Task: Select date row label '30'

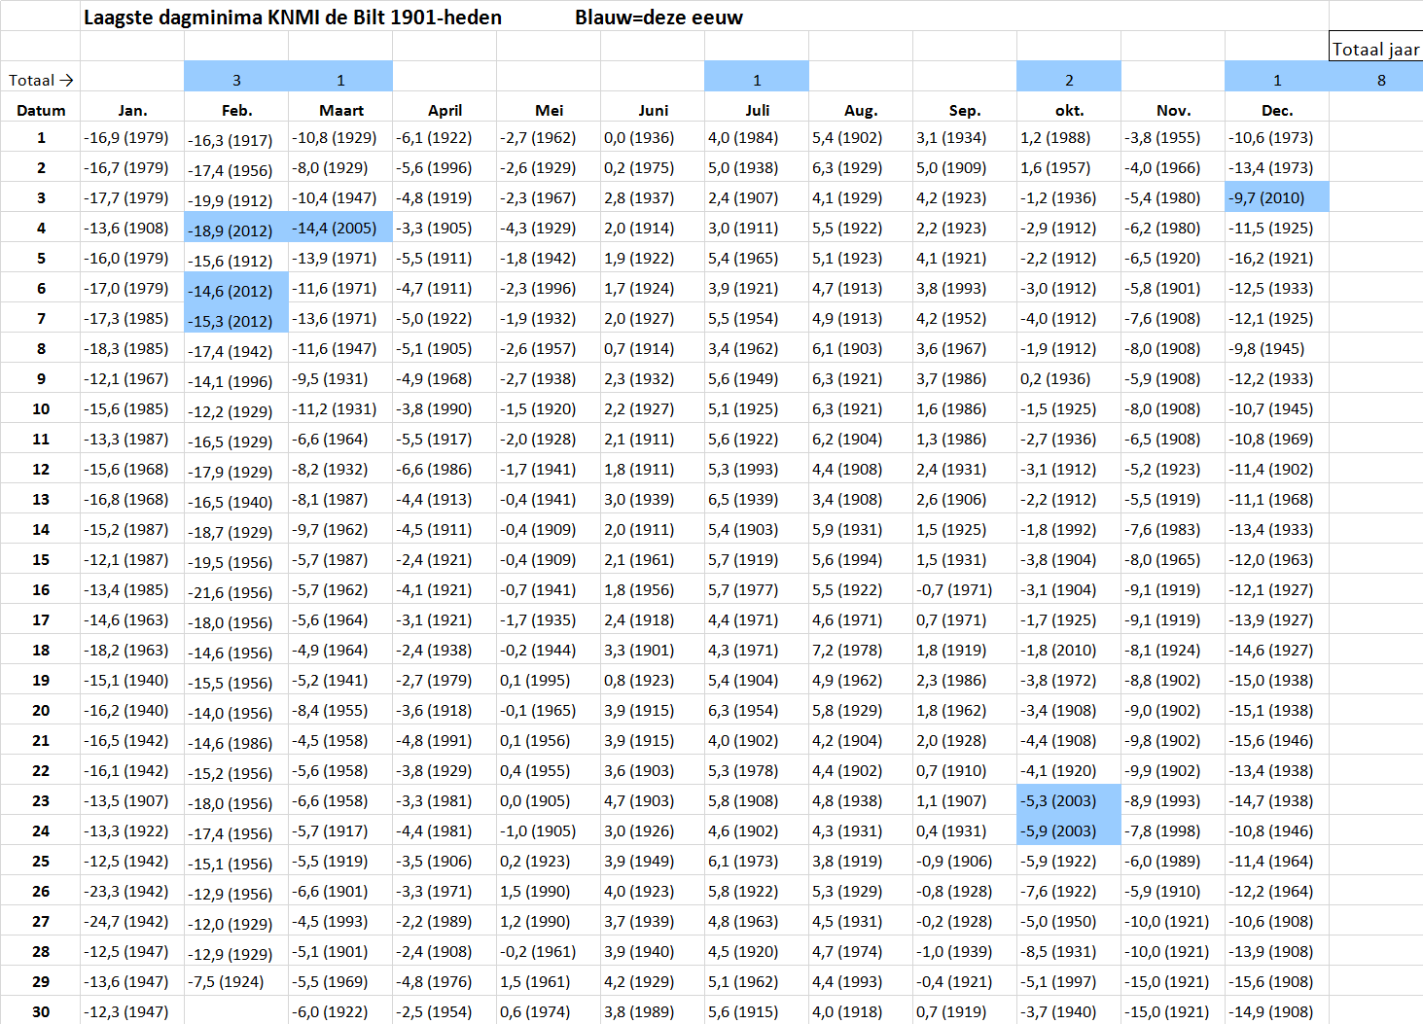Action: 41,1011
